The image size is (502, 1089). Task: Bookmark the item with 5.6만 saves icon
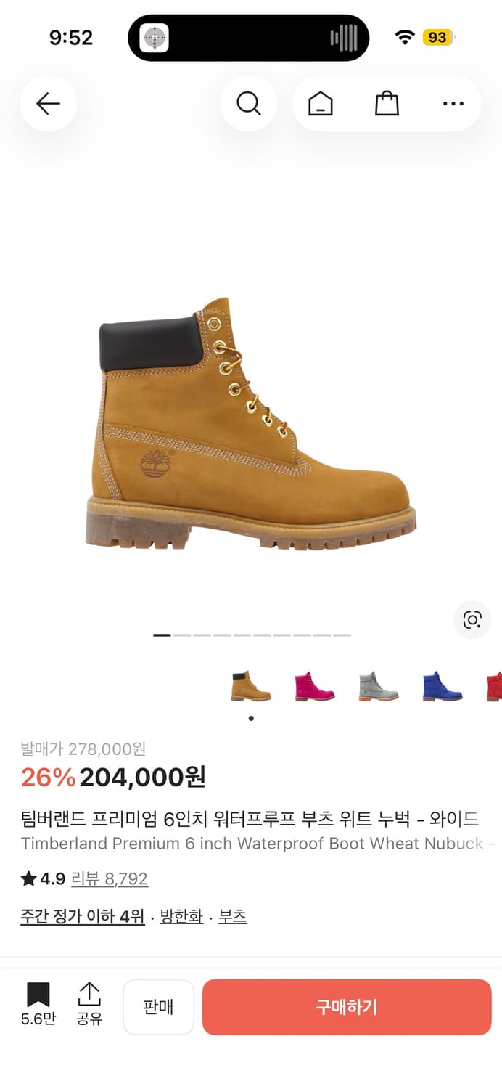[x=38, y=1005]
